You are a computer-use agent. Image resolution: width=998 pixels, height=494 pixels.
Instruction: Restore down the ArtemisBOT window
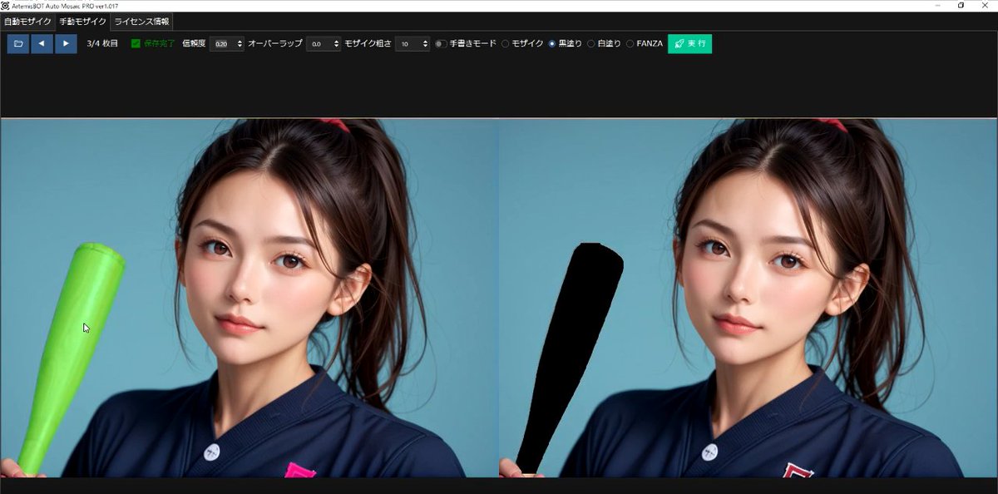pos(961,6)
